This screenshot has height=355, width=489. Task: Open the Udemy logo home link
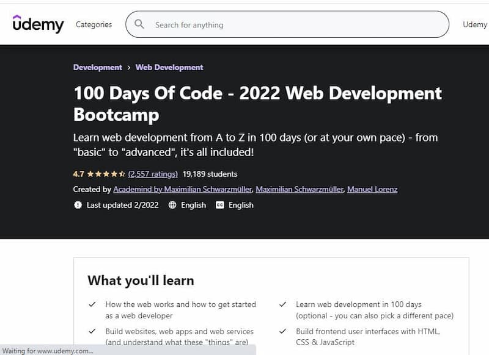point(38,24)
